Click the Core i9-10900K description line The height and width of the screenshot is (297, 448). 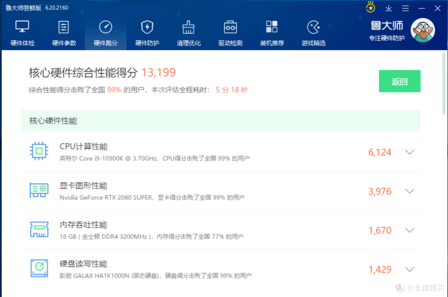(155, 158)
